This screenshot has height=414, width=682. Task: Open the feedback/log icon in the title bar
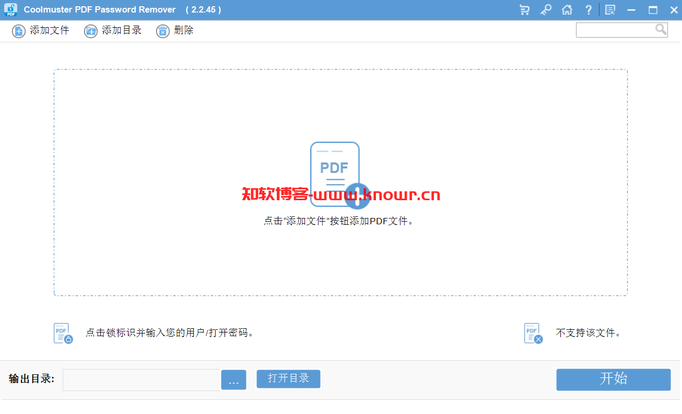click(x=610, y=10)
